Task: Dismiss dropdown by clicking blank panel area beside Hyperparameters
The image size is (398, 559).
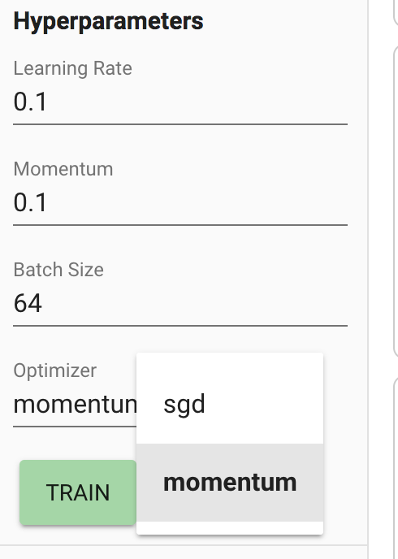Action: (285, 21)
